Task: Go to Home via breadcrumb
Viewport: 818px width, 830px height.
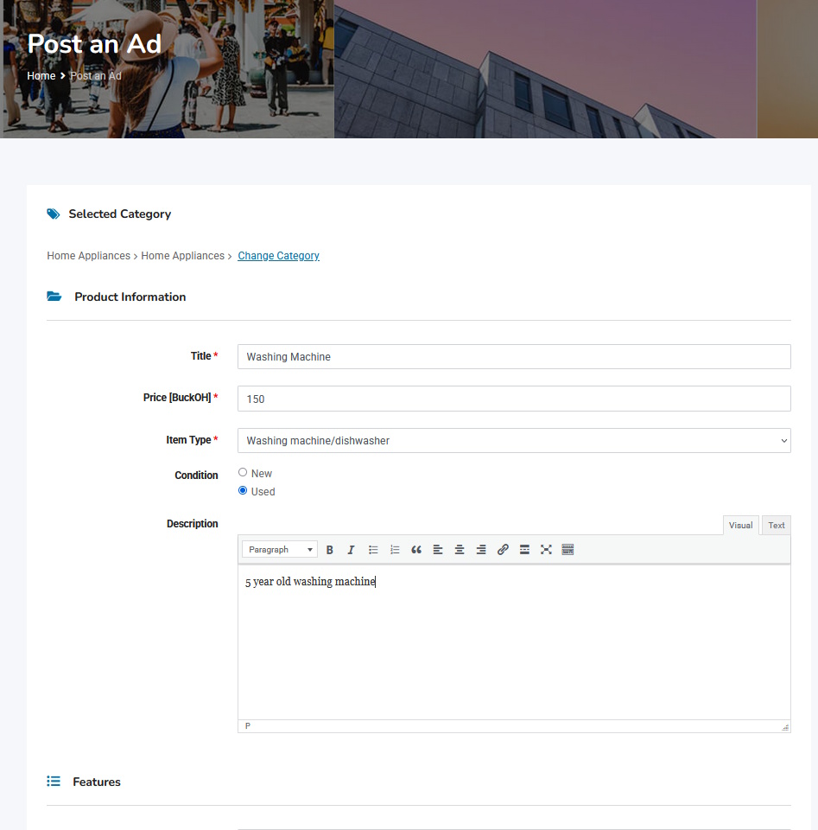Action: 41,76
